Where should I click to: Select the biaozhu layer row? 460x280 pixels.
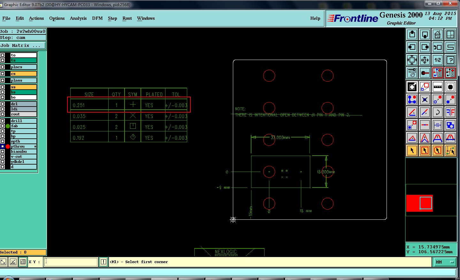[x=24, y=151]
